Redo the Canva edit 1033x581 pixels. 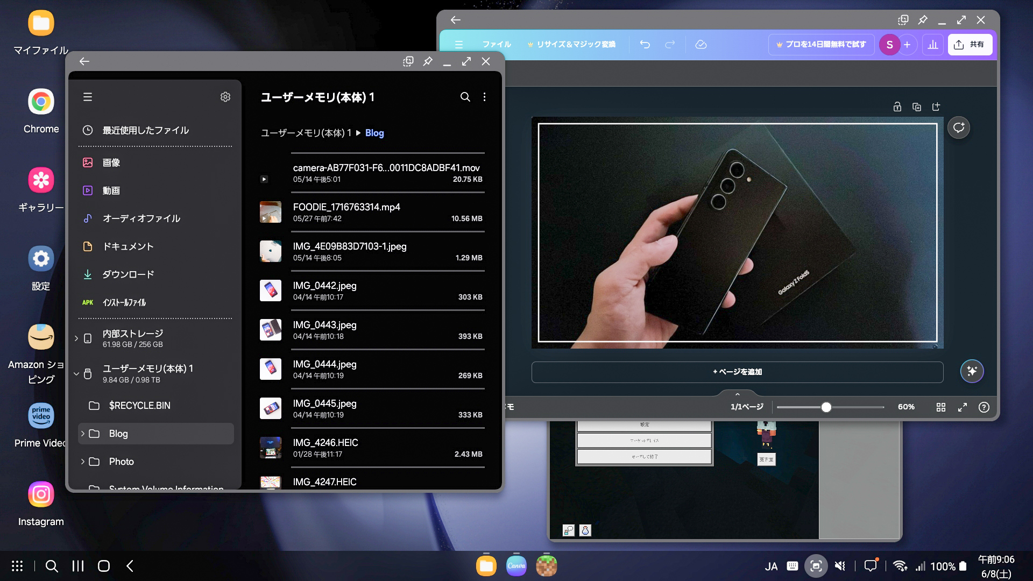670,45
